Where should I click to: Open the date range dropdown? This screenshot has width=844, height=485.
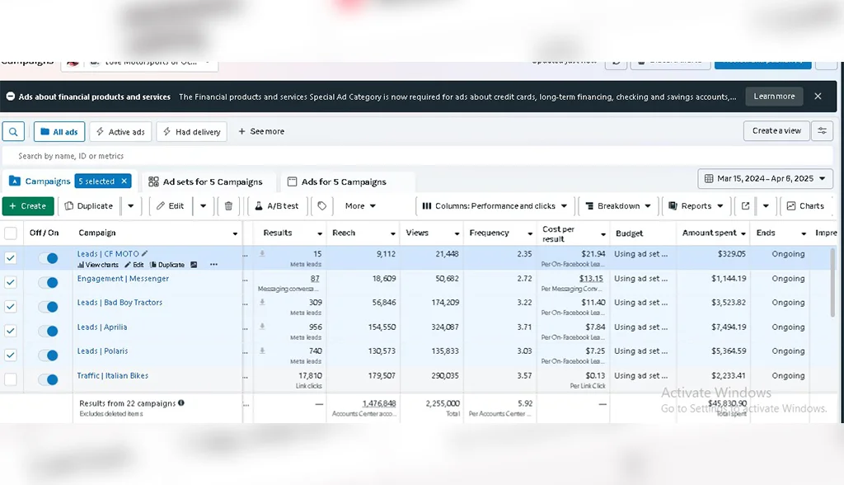766,179
